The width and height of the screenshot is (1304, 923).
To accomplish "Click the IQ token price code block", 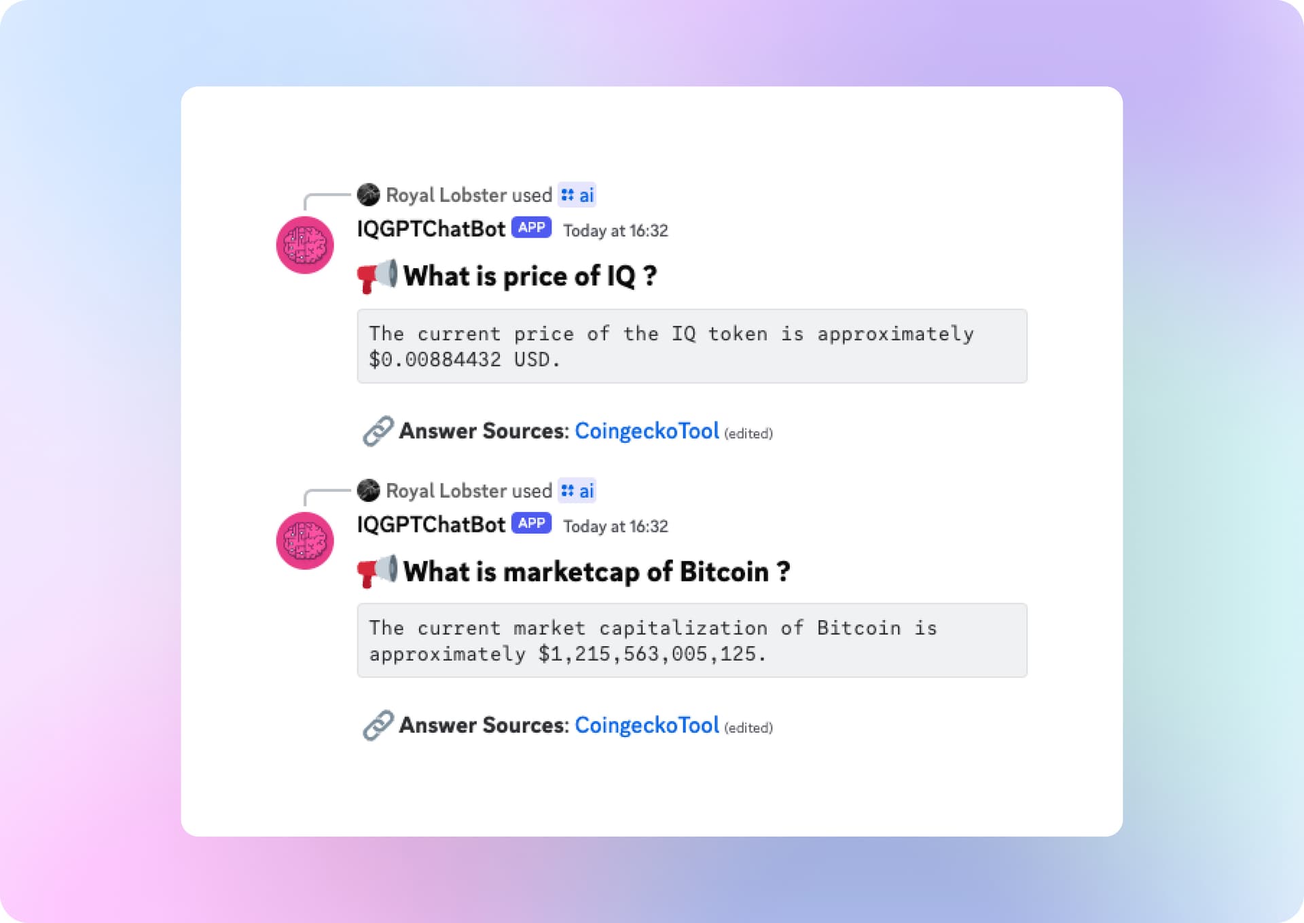I will click(x=691, y=346).
